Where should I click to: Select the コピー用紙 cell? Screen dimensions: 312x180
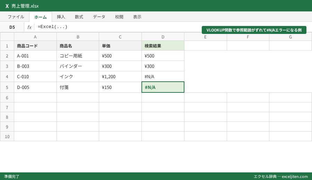78,56
